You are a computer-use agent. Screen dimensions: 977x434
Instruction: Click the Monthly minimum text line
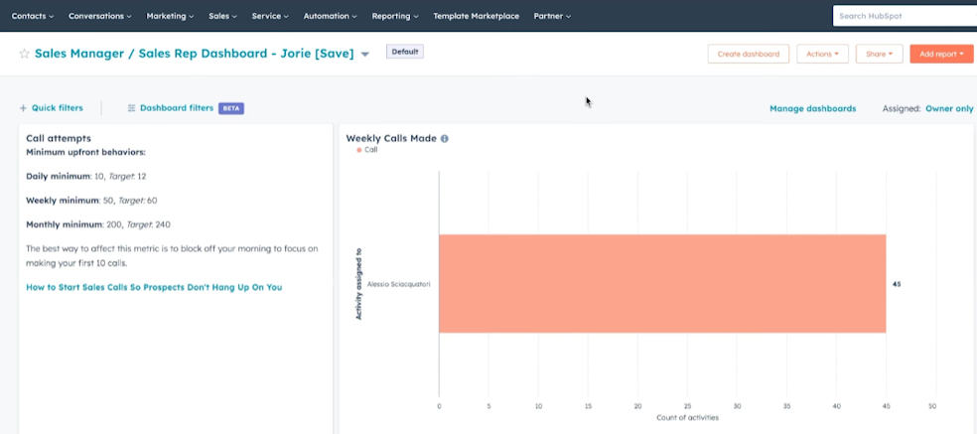pyautogui.click(x=98, y=224)
